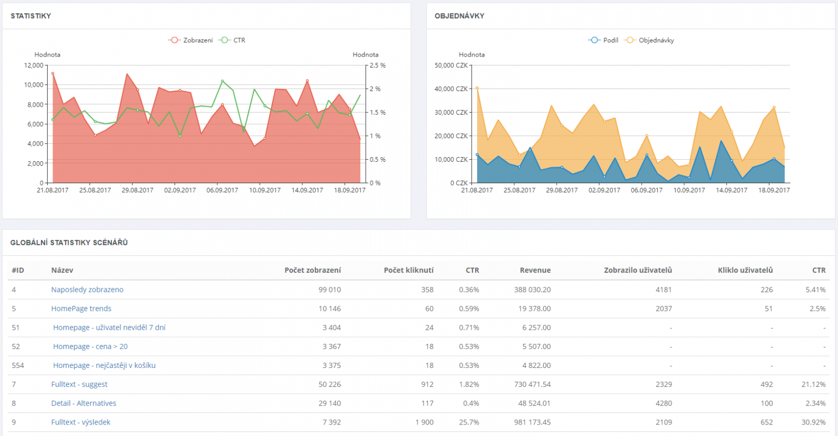Click the #ID column header
This screenshot has height=436, width=838.
(x=18, y=270)
